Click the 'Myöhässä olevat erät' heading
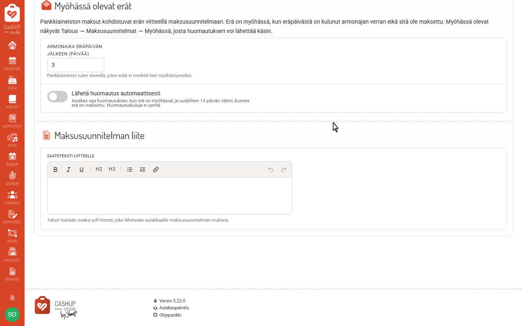The image size is (522, 326). tap(93, 6)
